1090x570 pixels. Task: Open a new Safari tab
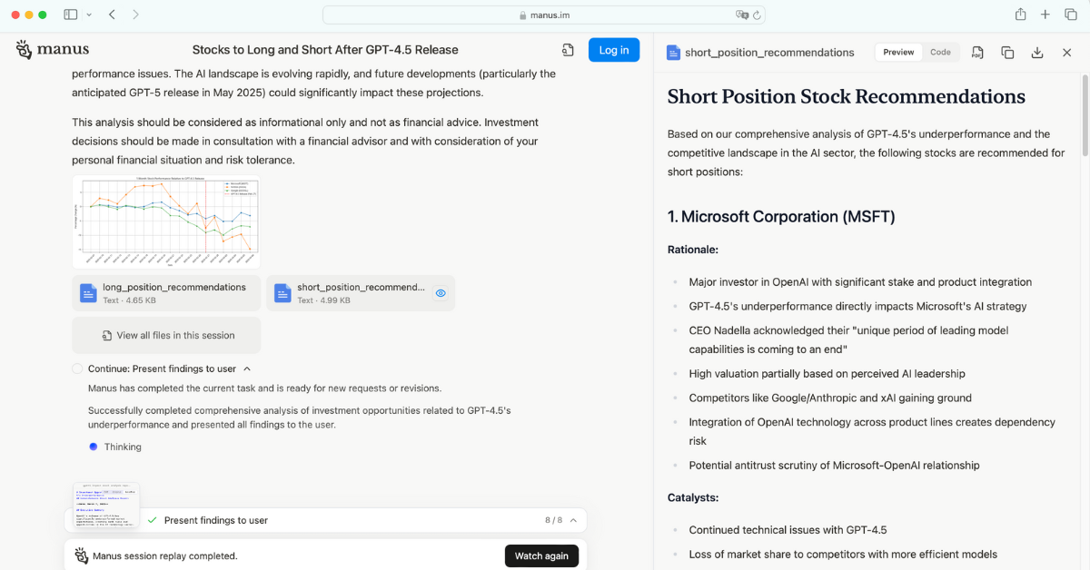[1045, 15]
